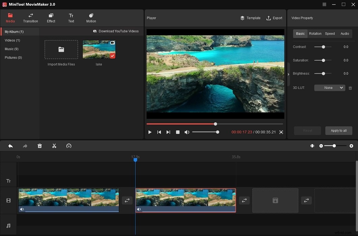
Task: Fit timeline to window using zoom-fit icon
Action: point(312,146)
